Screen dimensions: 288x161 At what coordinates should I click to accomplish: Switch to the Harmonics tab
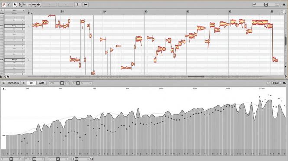(13, 83)
